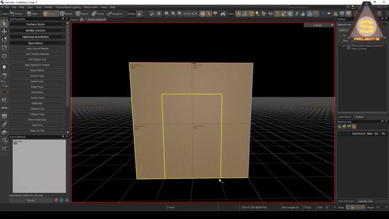Viewport: 389px width, 219px height.
Task: Expand the map tree node in Outliner
Action: pyautogui.click(x=340, y=46)
